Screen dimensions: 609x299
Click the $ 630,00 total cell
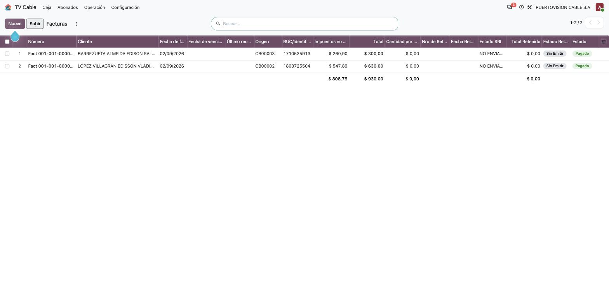(x=374, y=66)
